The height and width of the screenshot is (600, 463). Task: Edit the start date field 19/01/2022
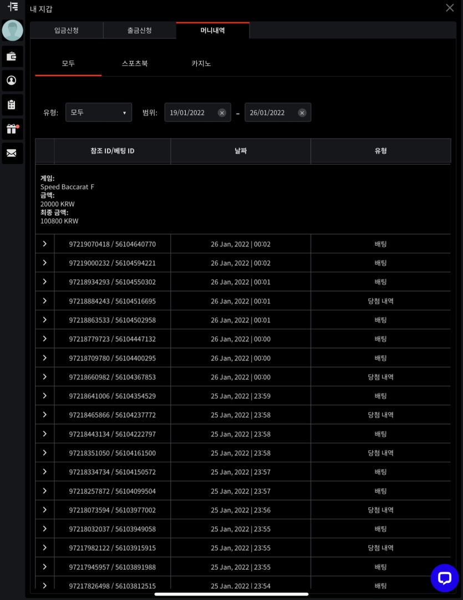(198, 113)
